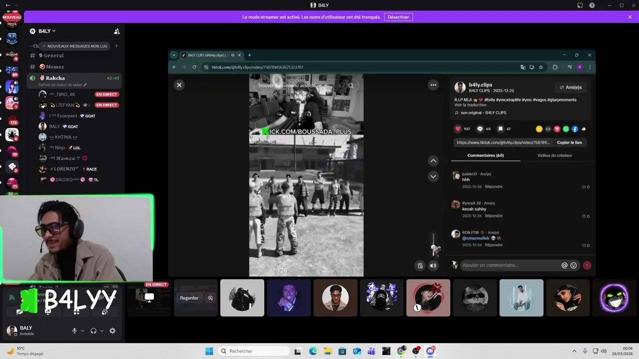Switch to Vidéos du créateur tab
The width and height of the screenshot is (639, 359).
tap(555, 156)
